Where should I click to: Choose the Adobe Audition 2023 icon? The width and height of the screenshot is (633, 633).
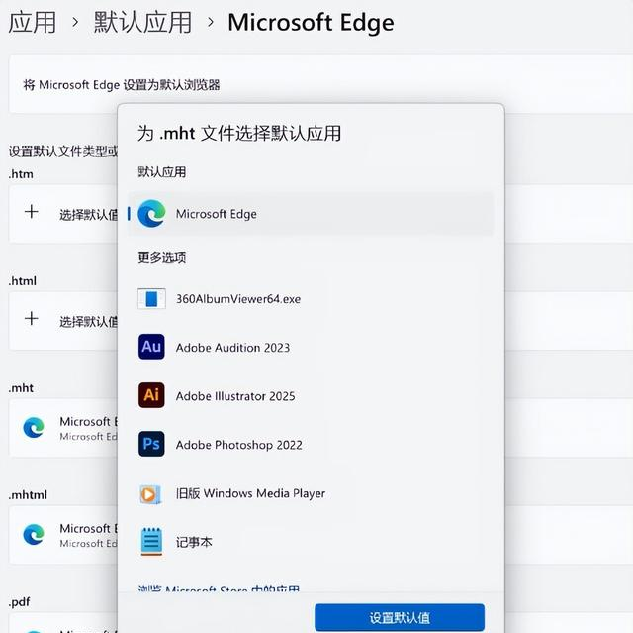click(151, 347)
